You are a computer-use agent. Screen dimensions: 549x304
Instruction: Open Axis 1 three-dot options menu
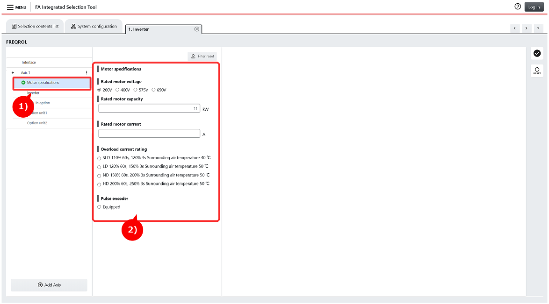87,73
